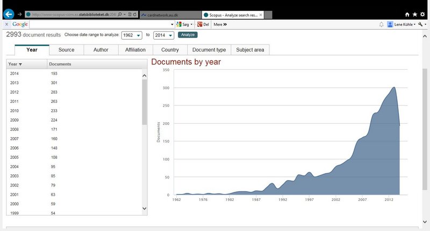Close the Google toolbar with X
430x231 pixels.
6,25
